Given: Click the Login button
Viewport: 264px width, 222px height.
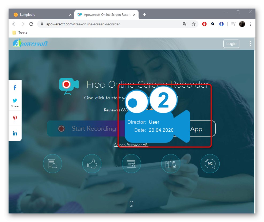Looking at the screenshot, I should [x=231, y=44].
